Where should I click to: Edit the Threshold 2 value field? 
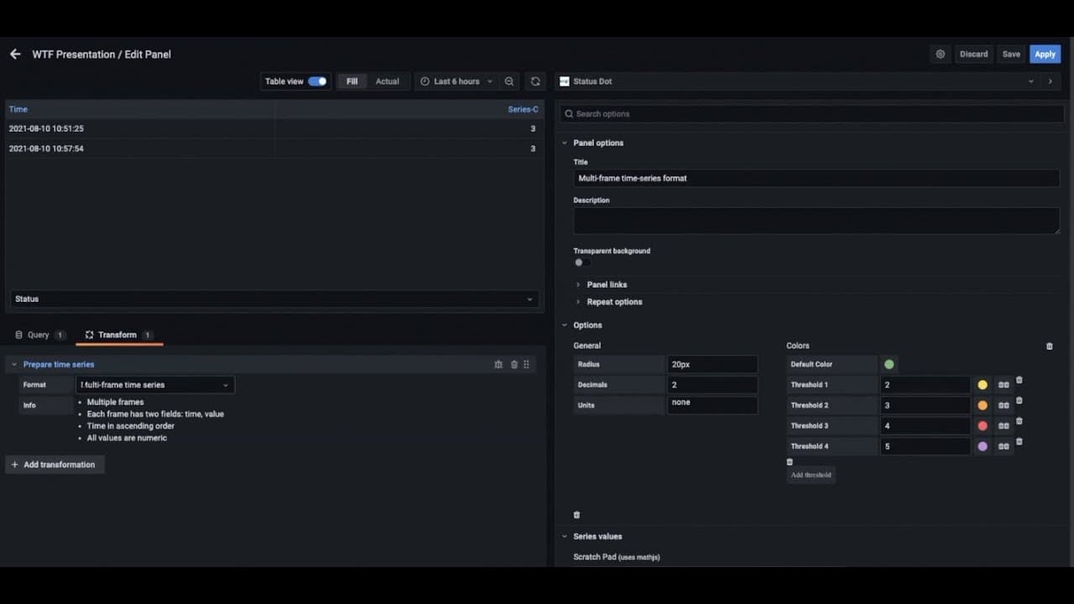[925, 405]
